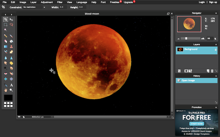Click the Width input field
Image resolution: width=220 pixels, height=137 pixels.
(63, 7)
